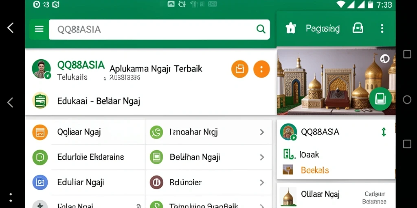Tap the green book icon beside Belihan Ngaji
This screenshot has height=208, width=417.
[x=156, y=157]
